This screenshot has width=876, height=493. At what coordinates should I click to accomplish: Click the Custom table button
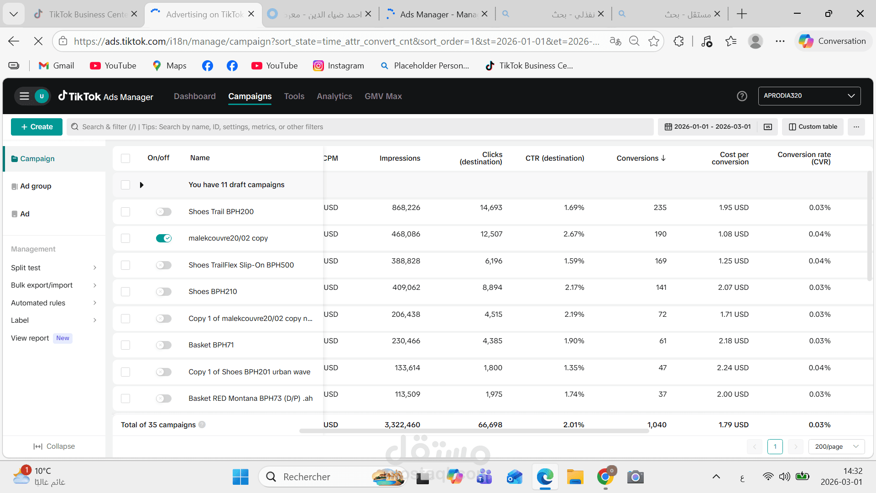coord(813,127)
